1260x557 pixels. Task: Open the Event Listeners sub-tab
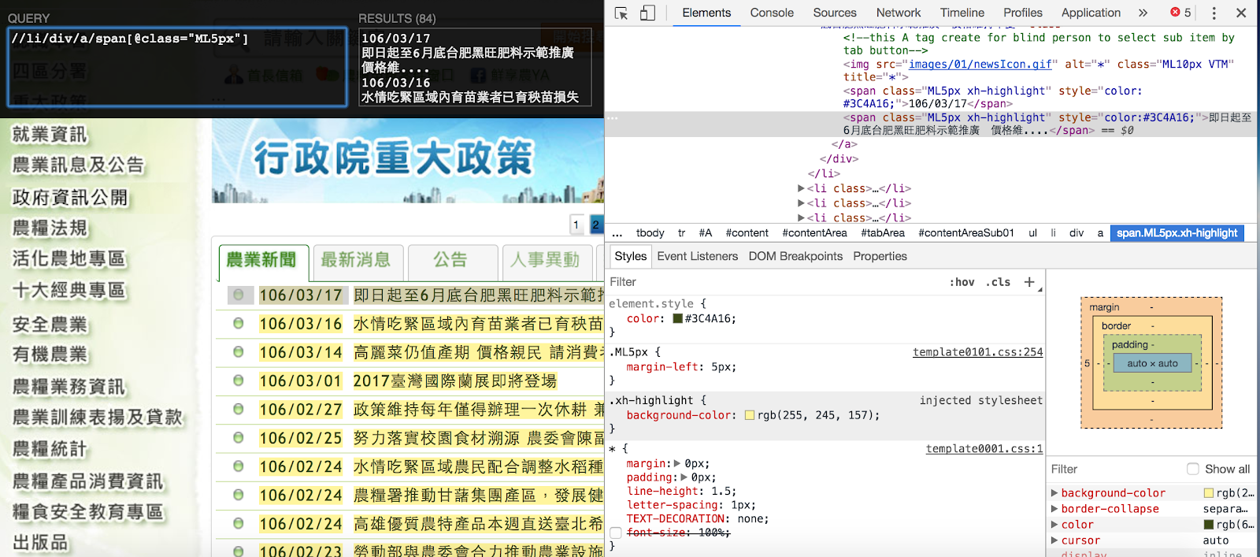point(698,256)
